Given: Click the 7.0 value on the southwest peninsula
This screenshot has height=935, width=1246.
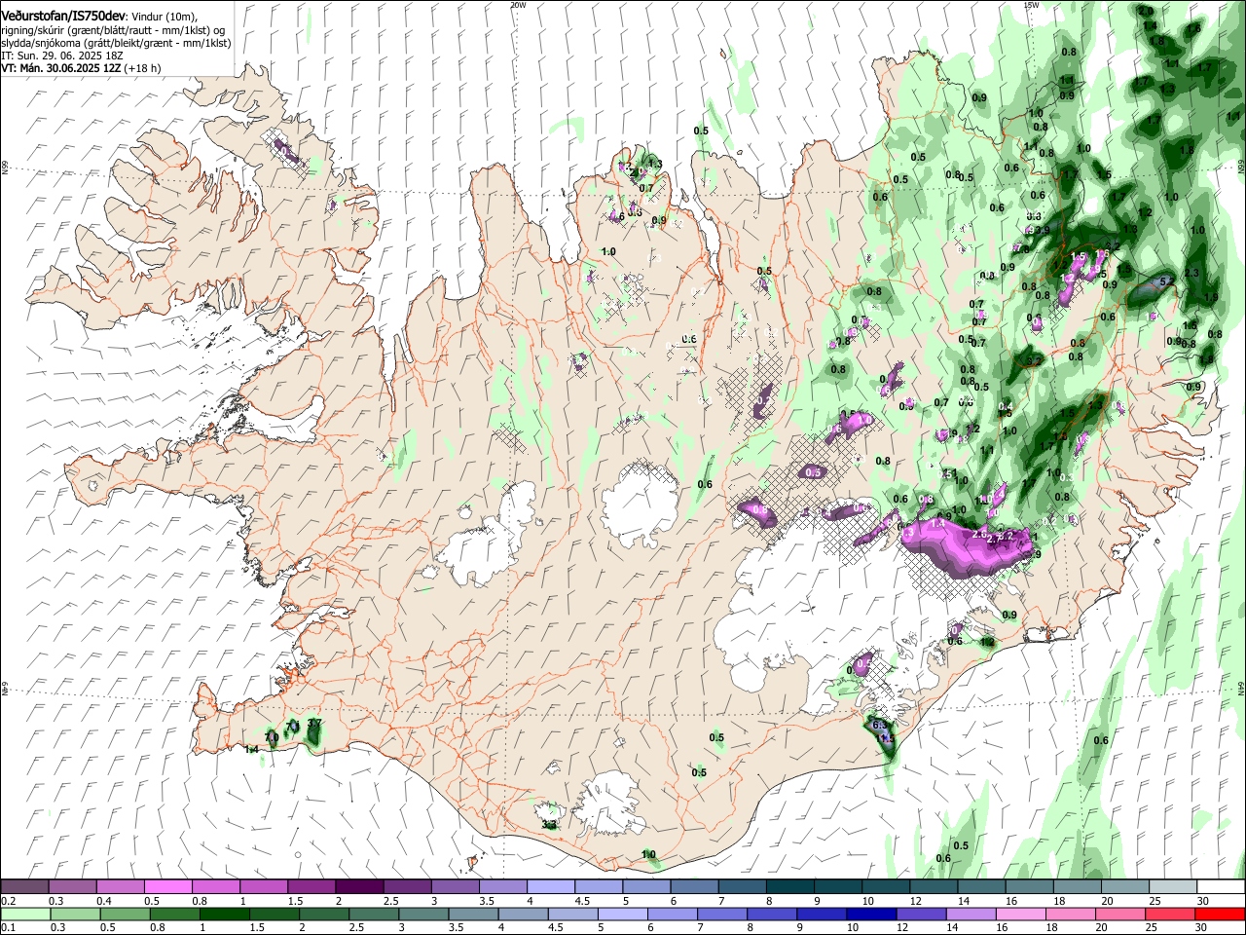Looking at the screenshot, I should click(272, 738).
